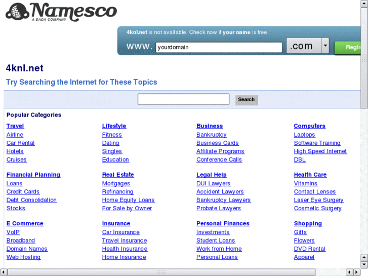Image resolution: width=368 pixels, height=276 pixels.
Task: Open the Education link
Action: coord(115,160)
